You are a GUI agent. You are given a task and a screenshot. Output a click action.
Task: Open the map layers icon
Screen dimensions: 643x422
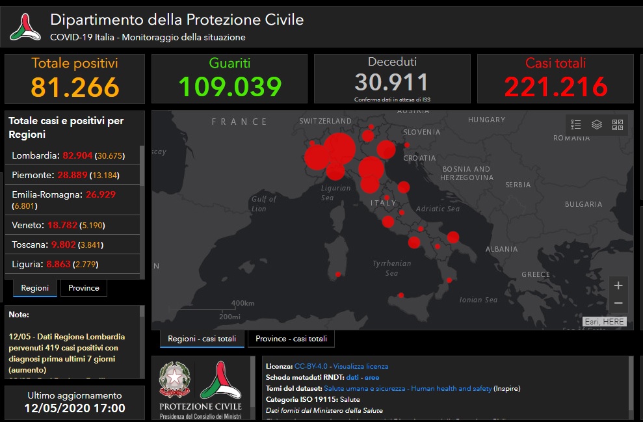tap(597, 124)
